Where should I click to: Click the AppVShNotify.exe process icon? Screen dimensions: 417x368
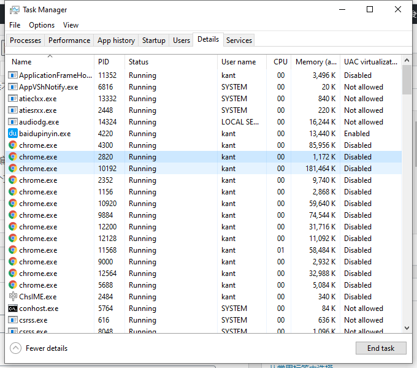tap(13, 87)
